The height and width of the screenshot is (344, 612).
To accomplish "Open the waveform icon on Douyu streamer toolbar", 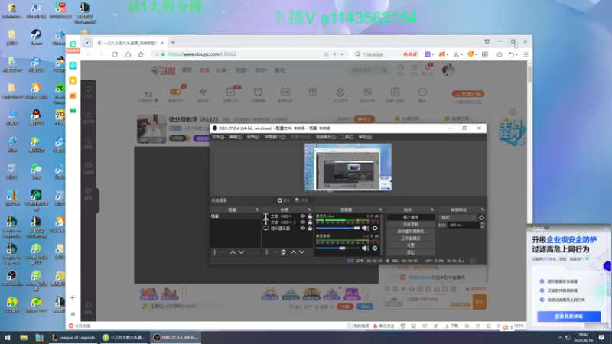I will [x=203, y=92].
